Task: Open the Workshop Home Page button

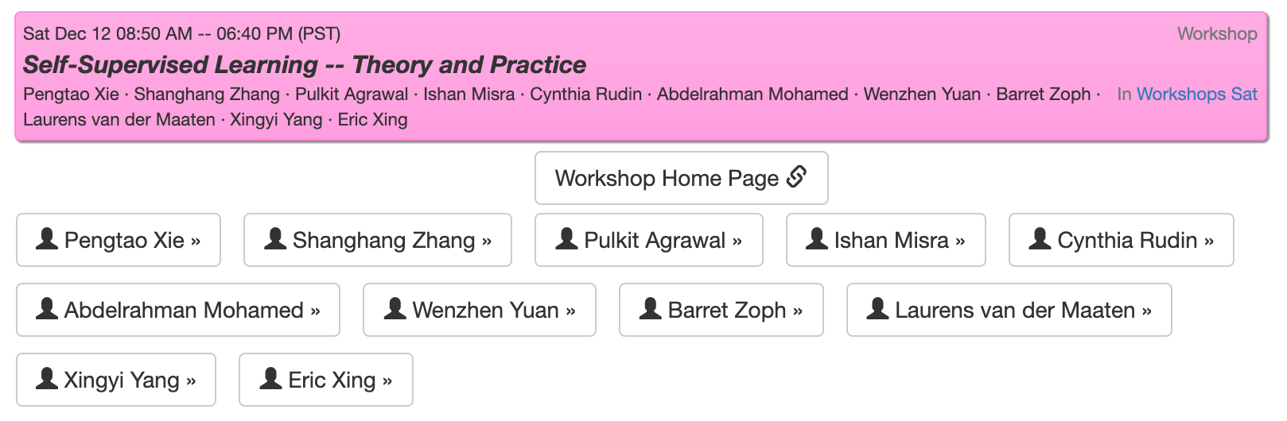Action: (681, 178)
